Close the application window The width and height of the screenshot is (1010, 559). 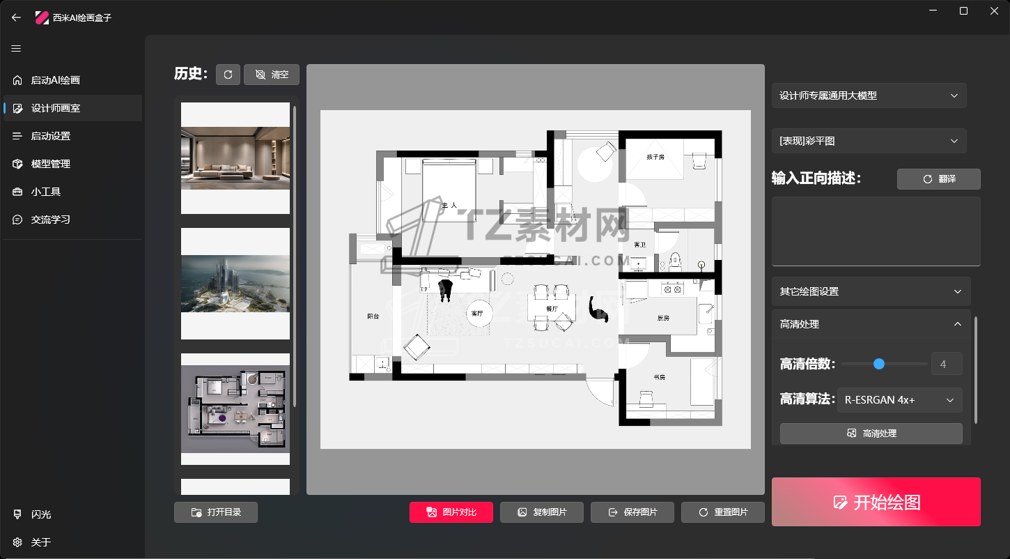pos(994,11)
